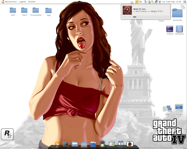Open the file manager folder in dock
This screenshot has height=149, width=187.
(x=75, y=144)
